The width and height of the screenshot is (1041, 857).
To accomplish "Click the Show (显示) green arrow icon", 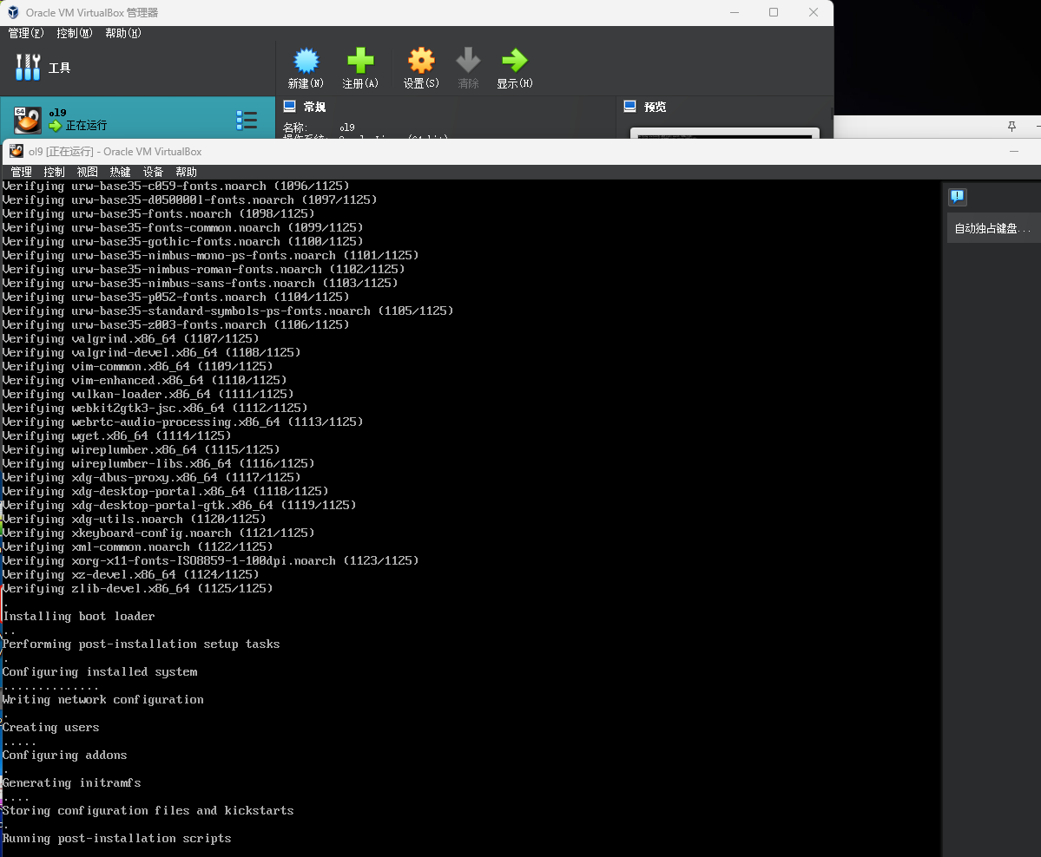I will [x=515, y=61].
